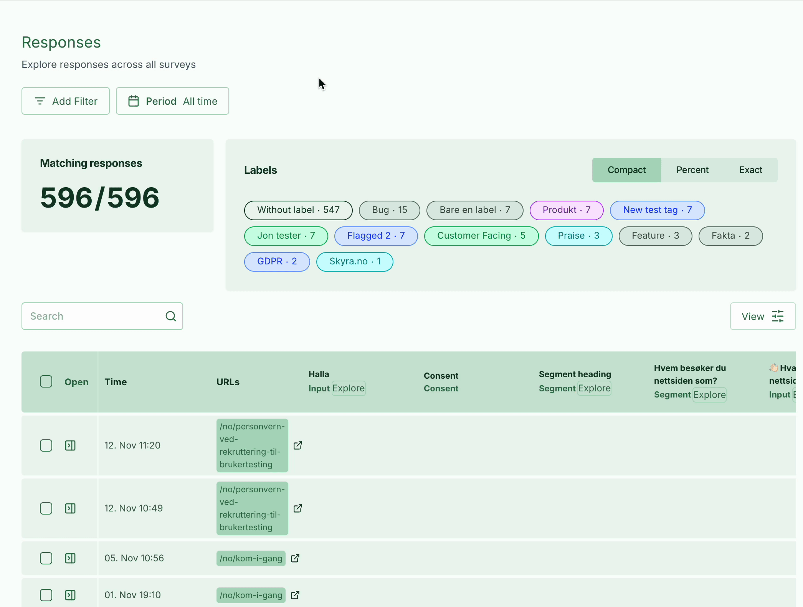Image resolution: width=803 pixels, height=607 pixels.
Task: Open side panel for 12. Nov 10:49 response
Action: coord(70,508)
